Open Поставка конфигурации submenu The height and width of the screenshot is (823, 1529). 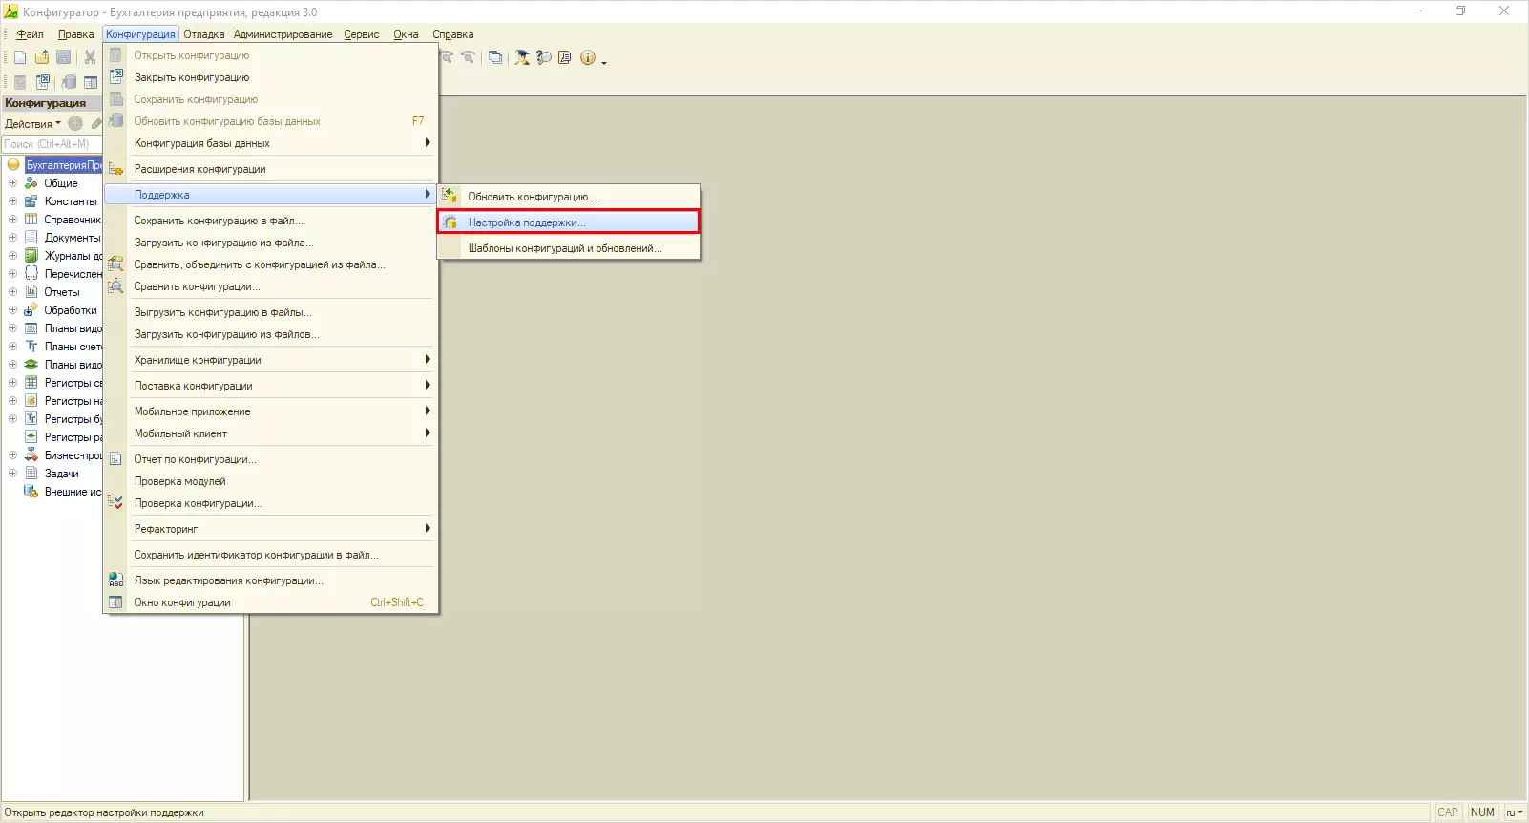271,386
